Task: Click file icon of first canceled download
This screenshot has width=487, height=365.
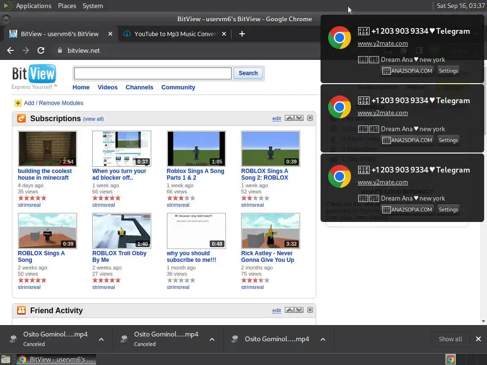Action: tap(13, 339)
